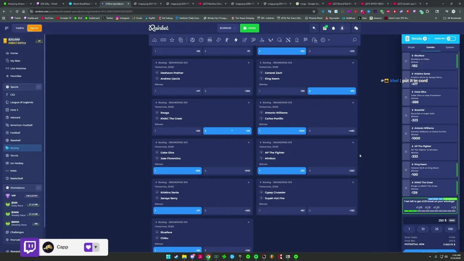Switch to the Single betslip tab

point(411,47)
